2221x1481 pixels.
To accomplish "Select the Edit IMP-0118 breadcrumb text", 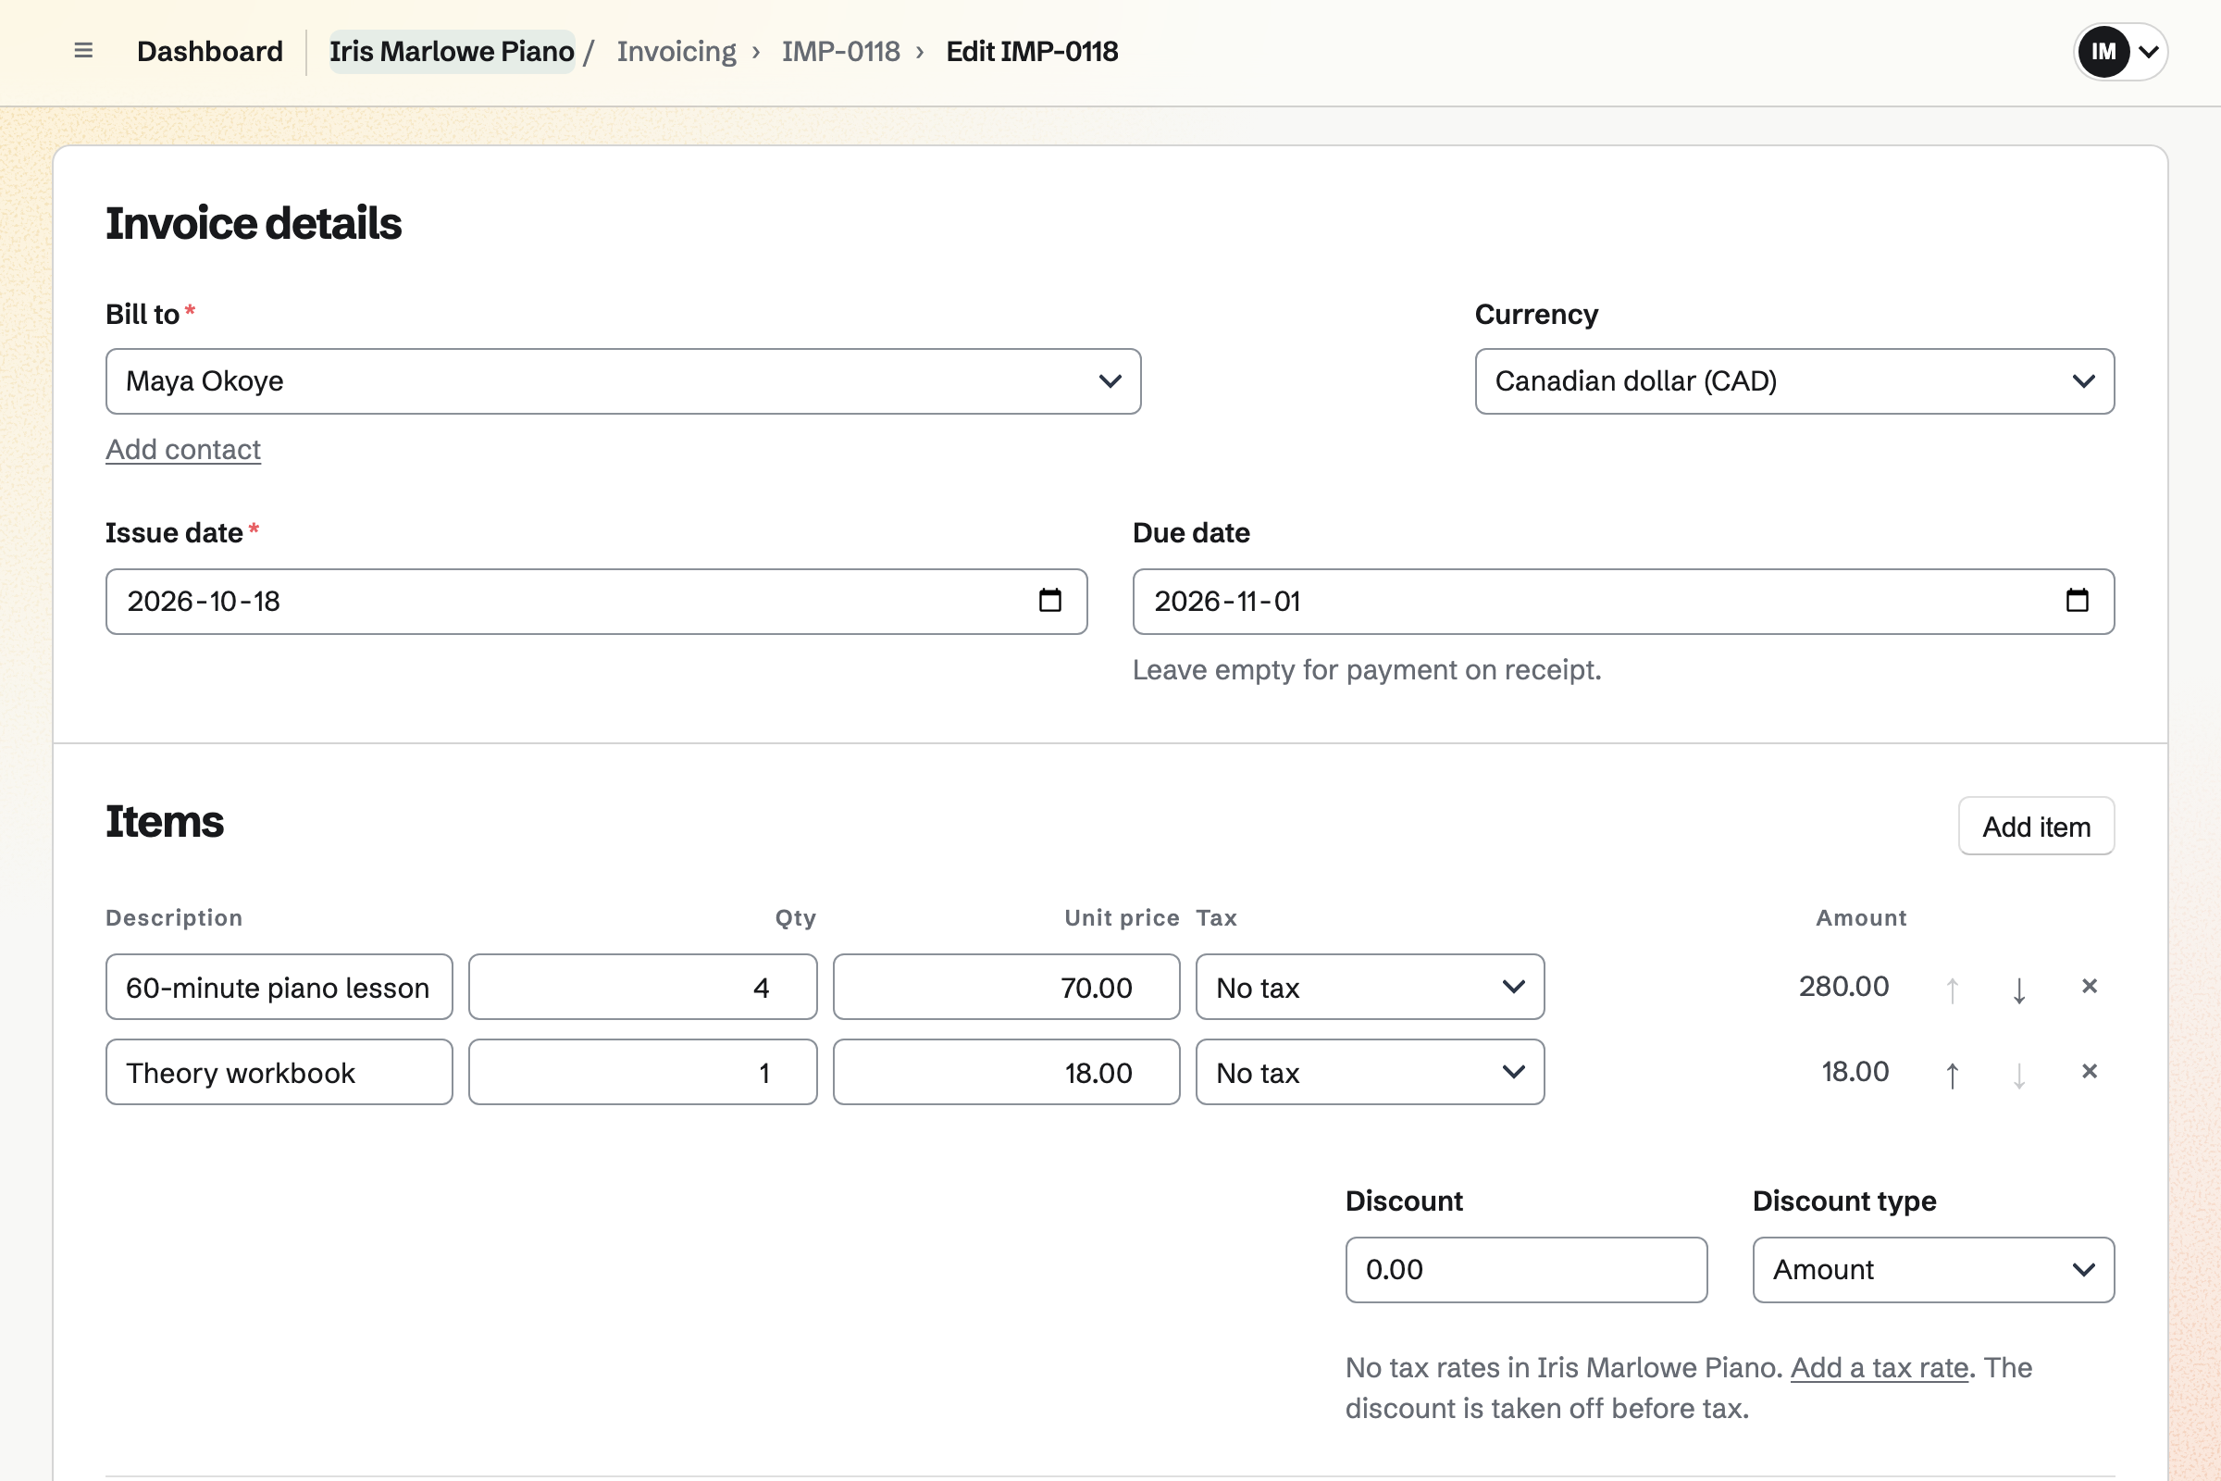I will (x=1031, y=51).
